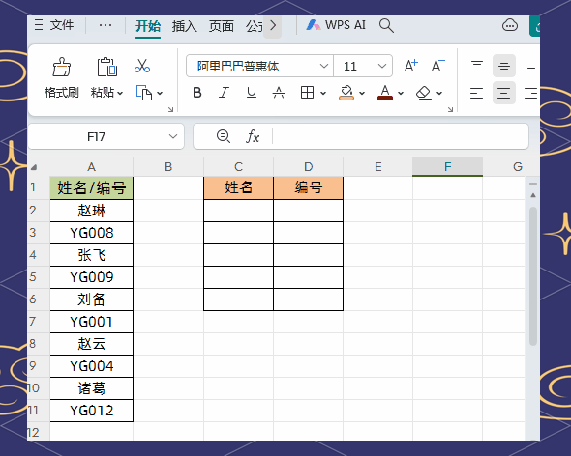This screenshot has width=571, height=456.
Task: Apply the fill color bucket
Action: pyautogui.click(x=346, y=93)
